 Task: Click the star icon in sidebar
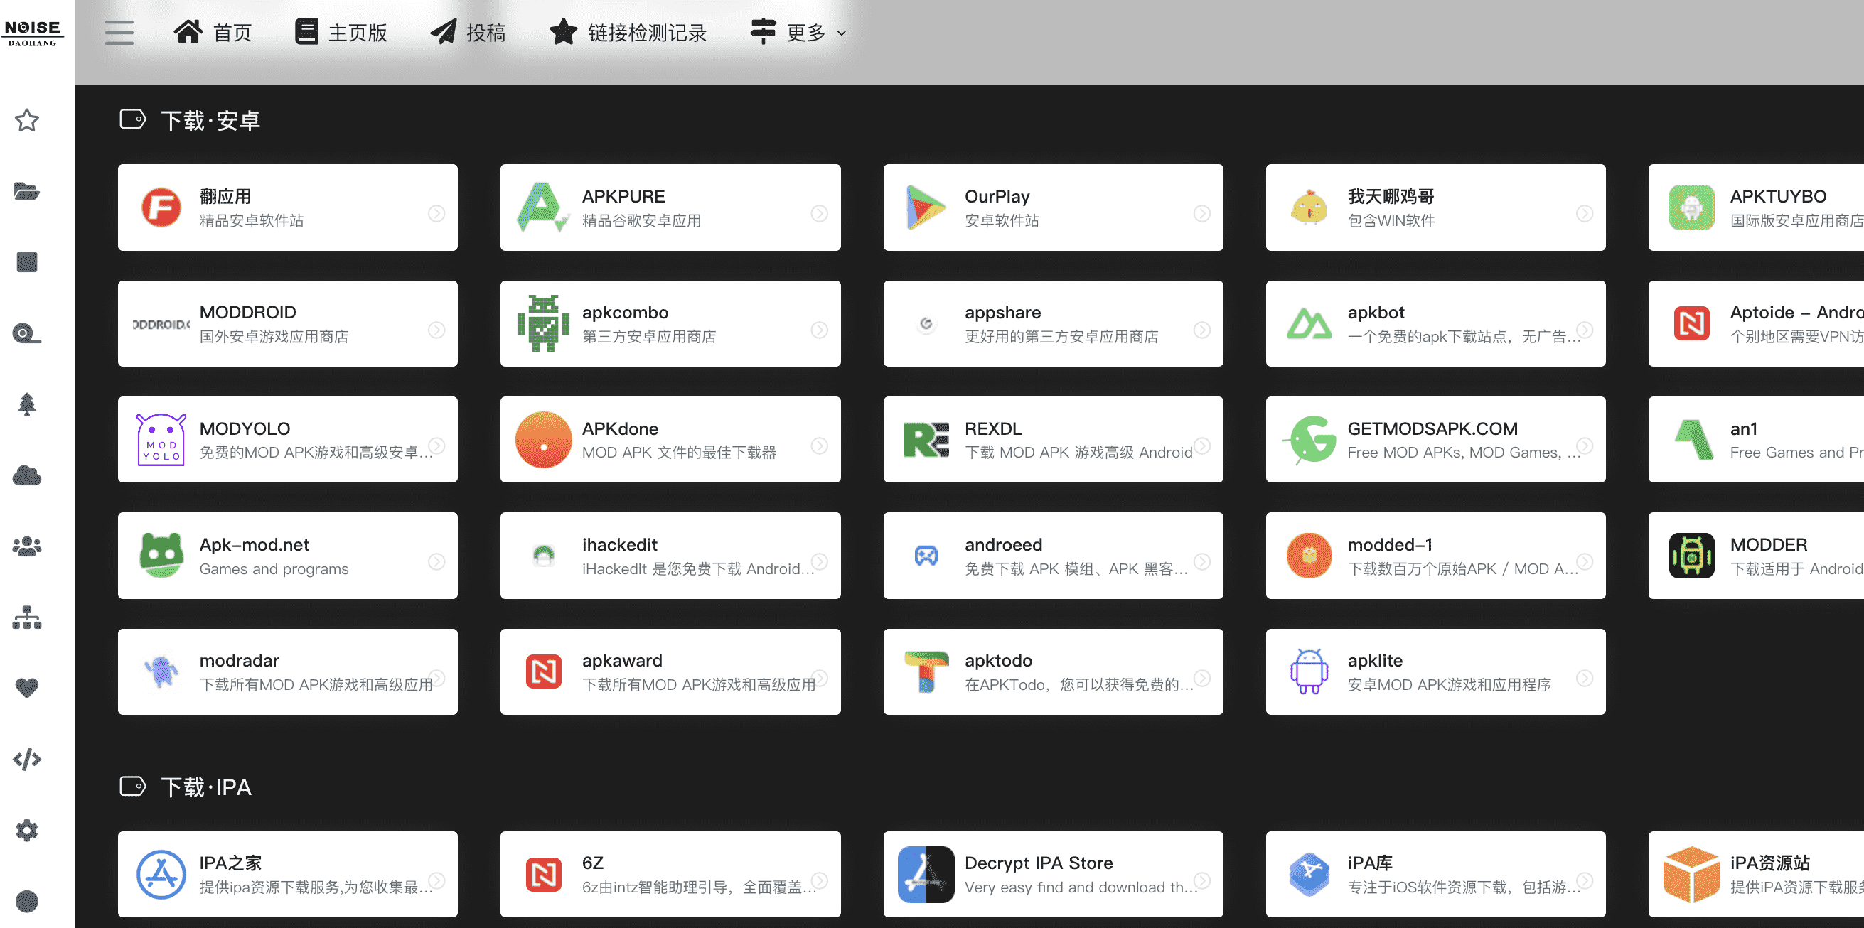(27, 120)
